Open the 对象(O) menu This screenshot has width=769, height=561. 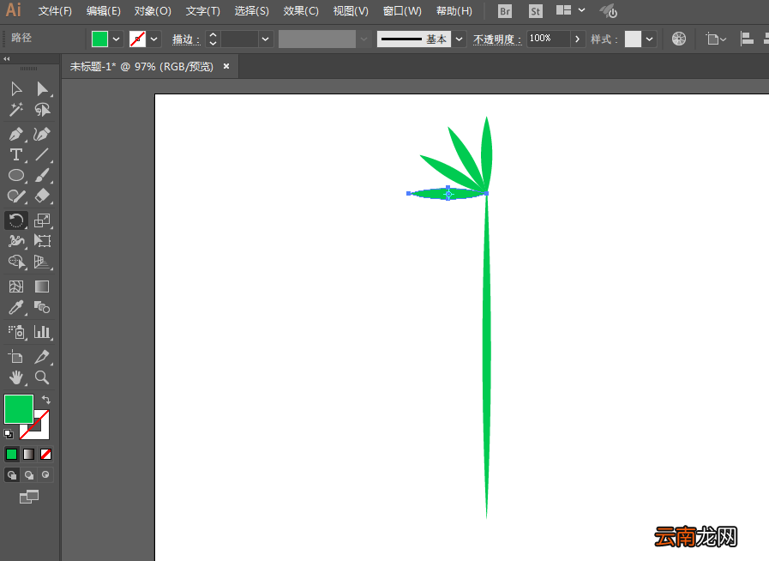(x=153, y=11)
